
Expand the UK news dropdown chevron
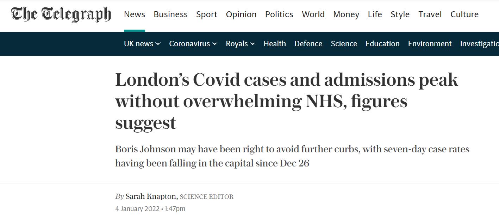[158, 44]
